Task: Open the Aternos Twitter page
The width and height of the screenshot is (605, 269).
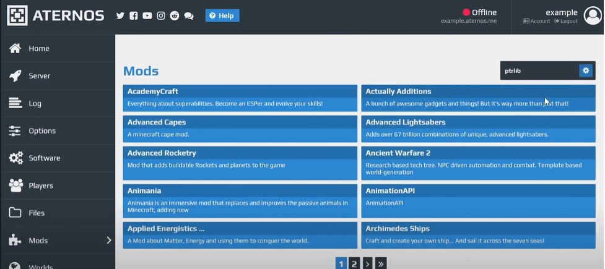Action: (x=120, y=16)
